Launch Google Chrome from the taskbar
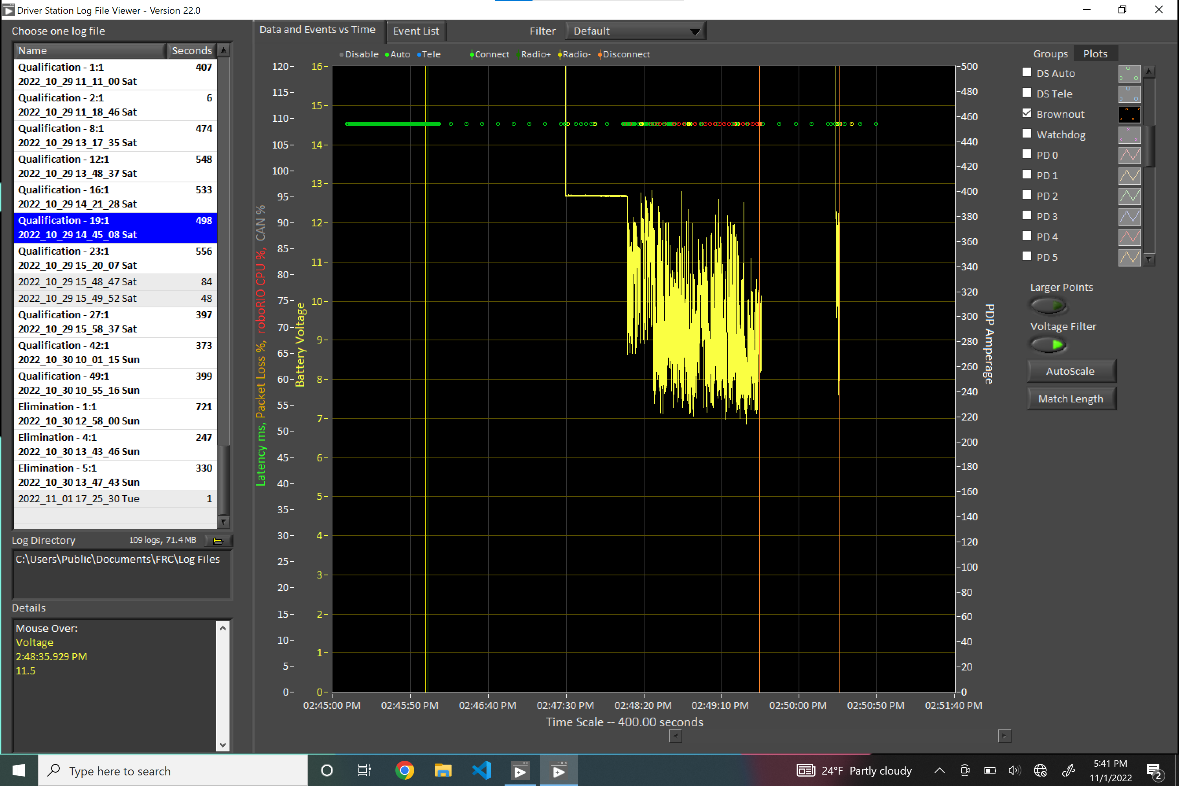Image resolution: width=1179 pixels, height=786 pixels. tap(404, 770)
